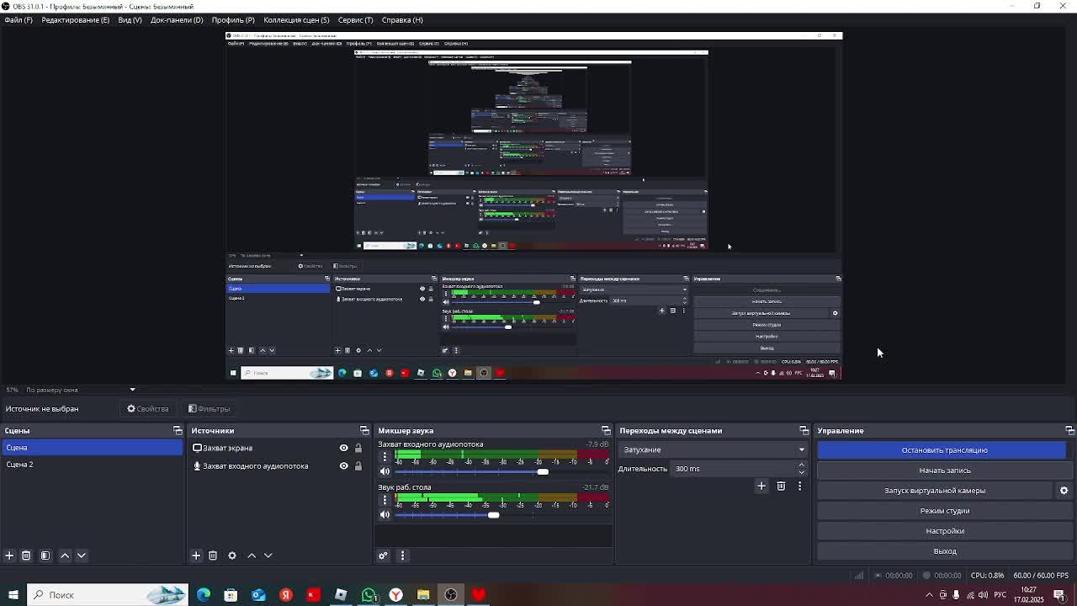
Task: Remove the selected scene with the trash icon
Action: [x=26, y=555]
